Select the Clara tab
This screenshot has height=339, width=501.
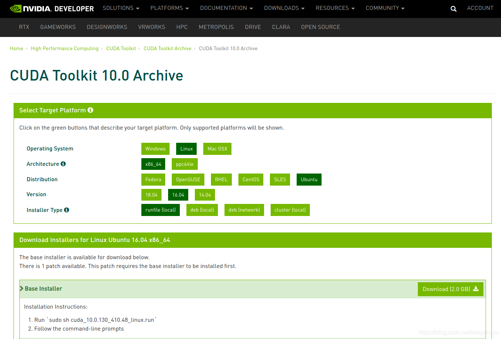[x=281, y=27]
